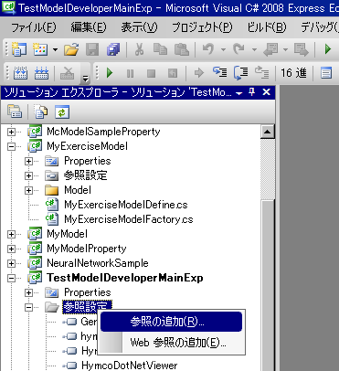Screen dimensions: 339x371
Task: Click the Open File folder icon
Action: pyautogui.click(x=71, y=49)
